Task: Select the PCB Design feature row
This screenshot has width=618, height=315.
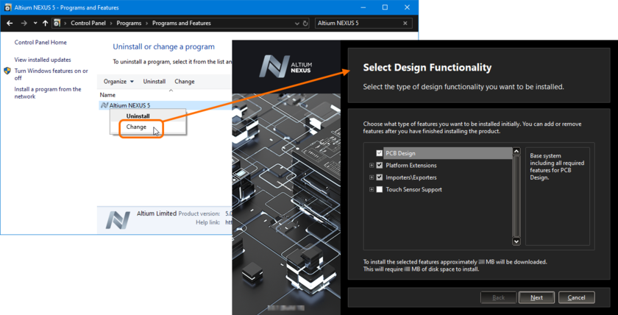Action: [x=448, y=153]
